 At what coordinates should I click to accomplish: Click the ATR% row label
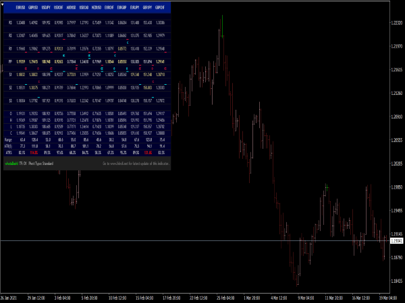pos(9,153)
